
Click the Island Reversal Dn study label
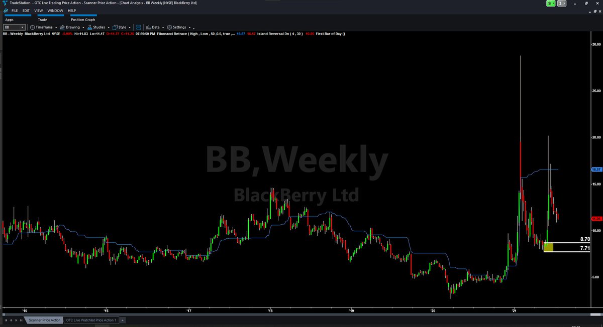pyautogui.click(x=281, y=34)
